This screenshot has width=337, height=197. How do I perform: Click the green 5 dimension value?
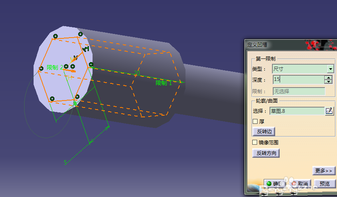coord(66,162)
